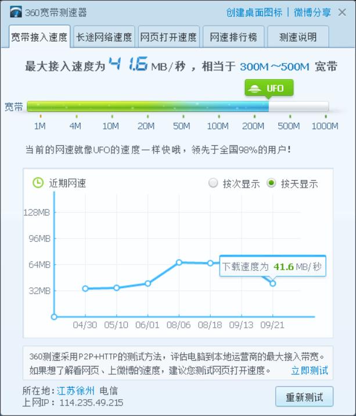
Task: Open the 网页打开速度 tab
Action: (169, 37)
